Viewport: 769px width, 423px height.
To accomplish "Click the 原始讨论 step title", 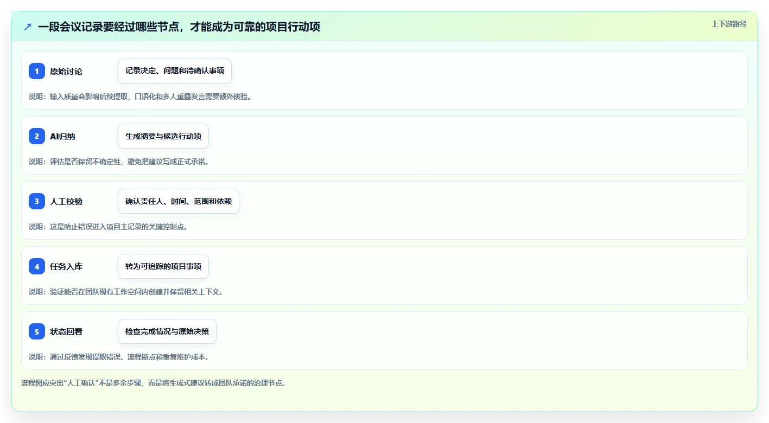I will [x=66, y=71].
